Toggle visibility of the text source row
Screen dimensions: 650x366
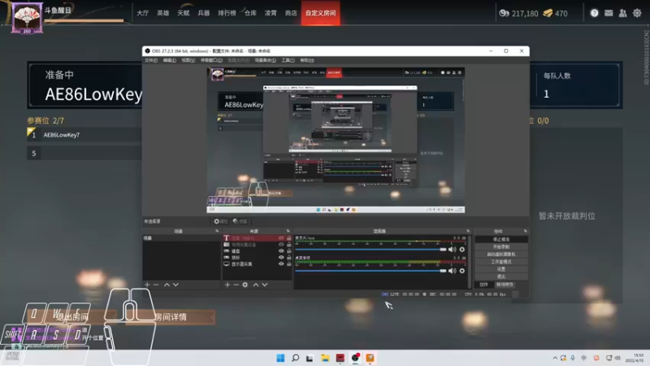(281, 238)
